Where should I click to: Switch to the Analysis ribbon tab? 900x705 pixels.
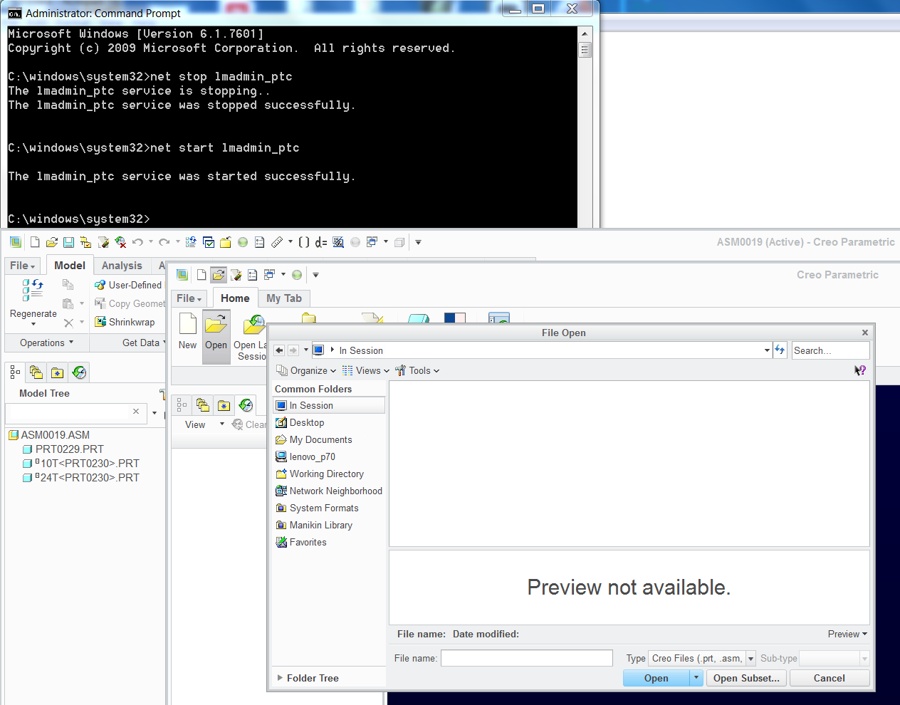pyautogui.click(x=122, y=265)
